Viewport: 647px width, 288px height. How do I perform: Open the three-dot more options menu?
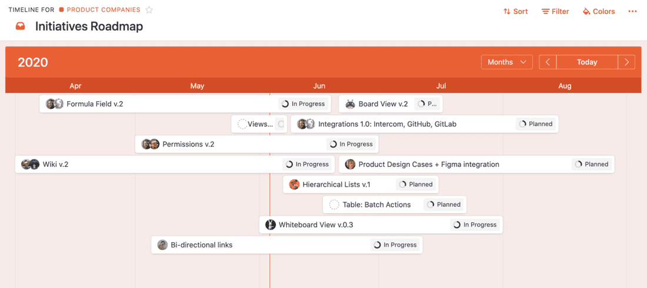632,12
